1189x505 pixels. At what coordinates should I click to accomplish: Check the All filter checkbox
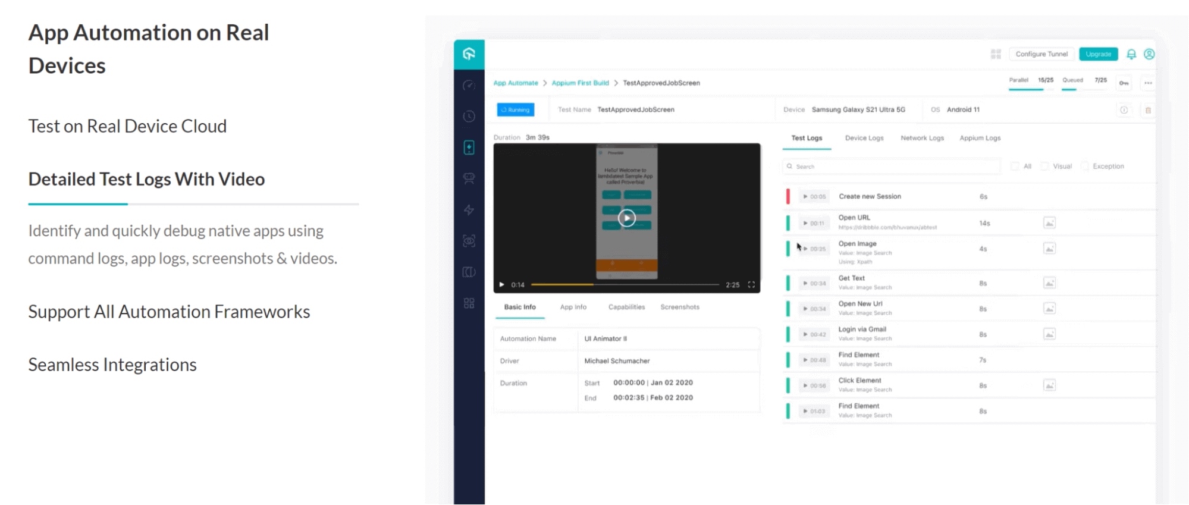[1015, 167]
